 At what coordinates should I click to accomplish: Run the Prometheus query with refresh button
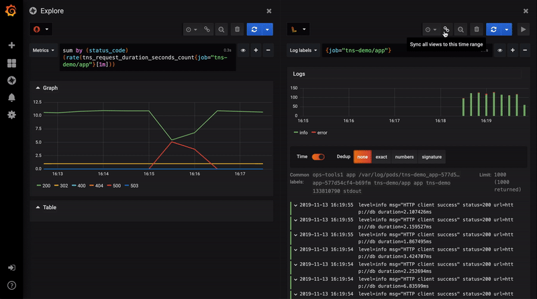(x=253, y=29)
